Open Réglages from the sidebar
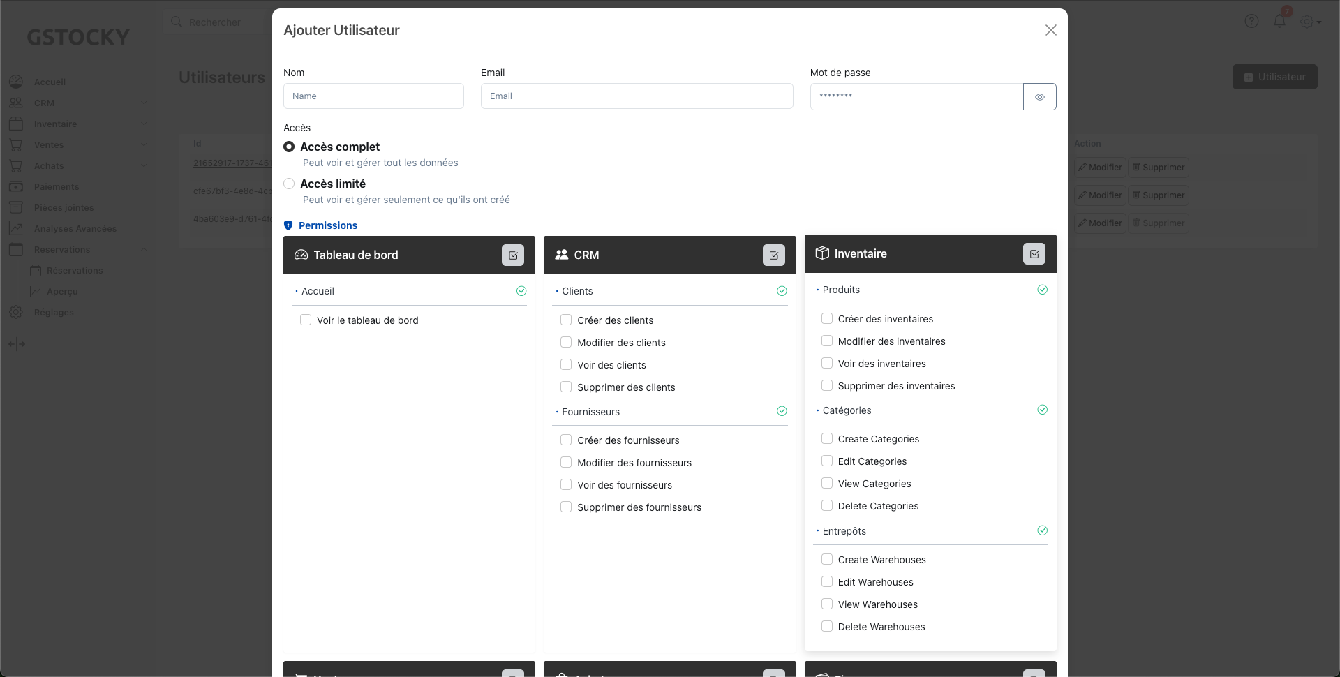Screen dimensions: 1340x677 [x=55, y=312]
